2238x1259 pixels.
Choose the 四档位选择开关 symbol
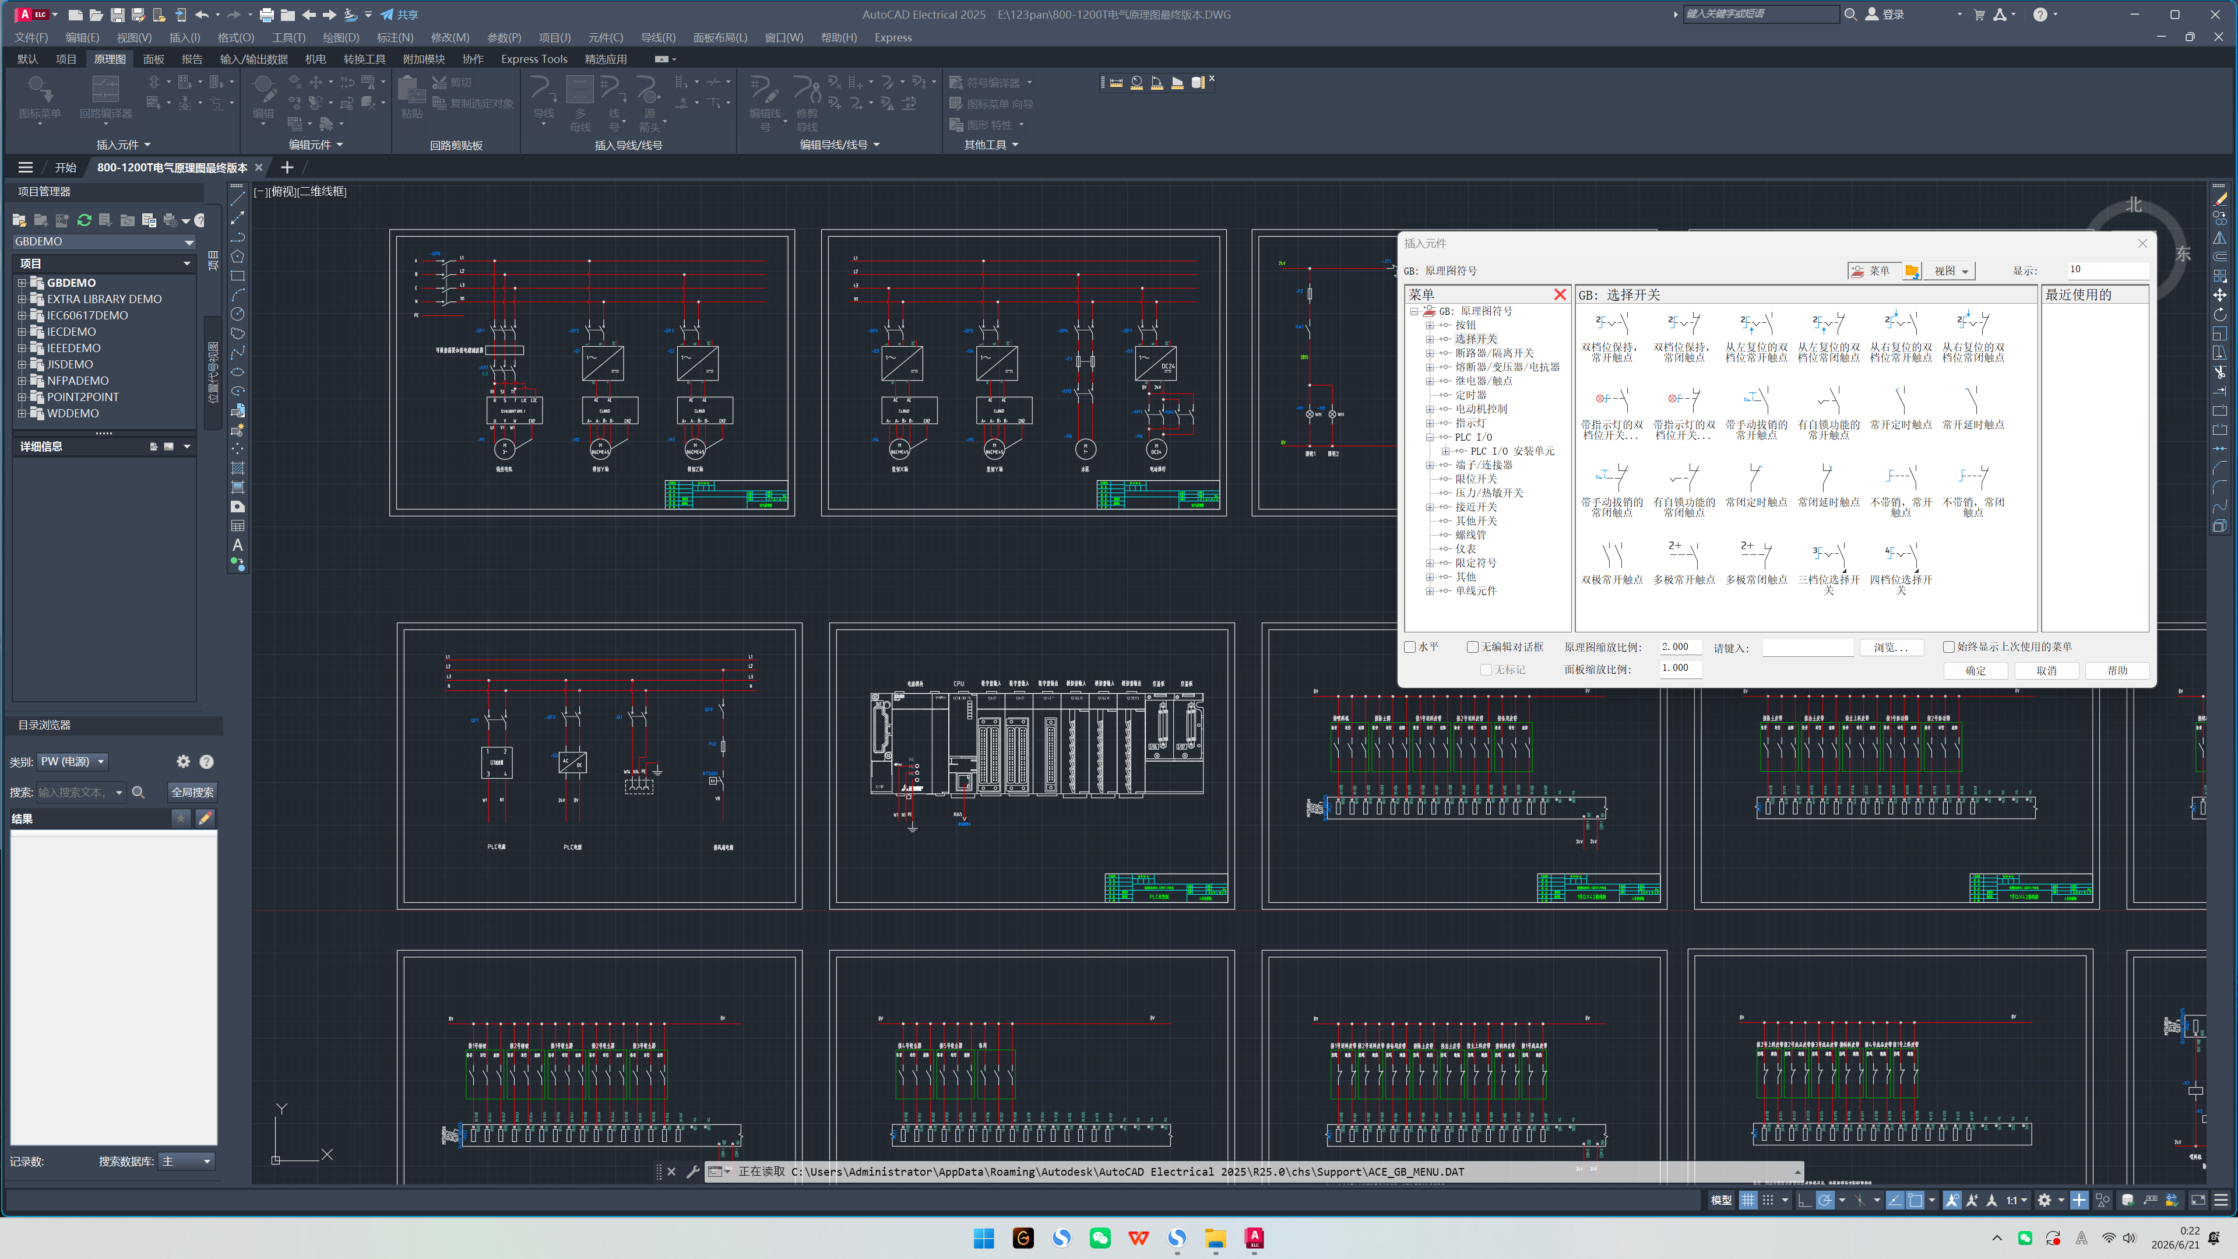click(x=1900, y=567)
